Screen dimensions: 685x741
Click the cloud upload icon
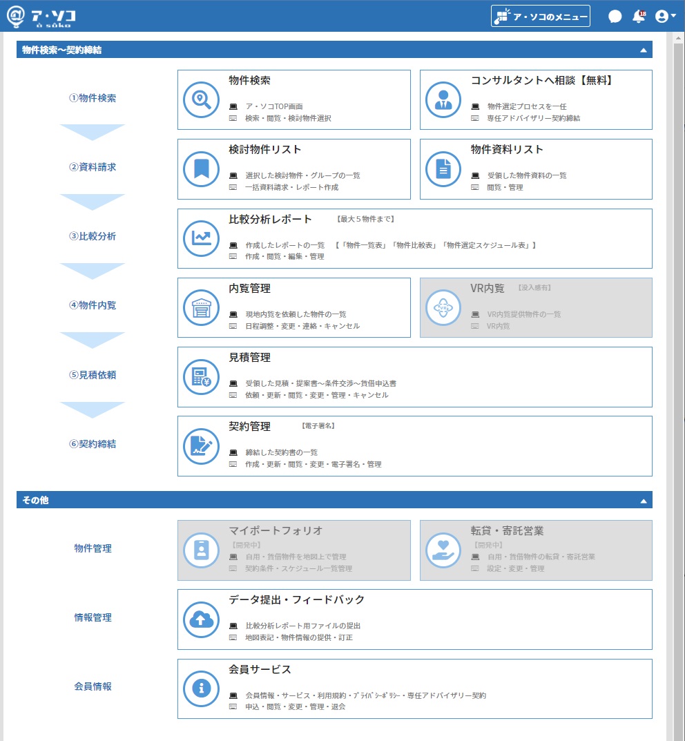201,619
